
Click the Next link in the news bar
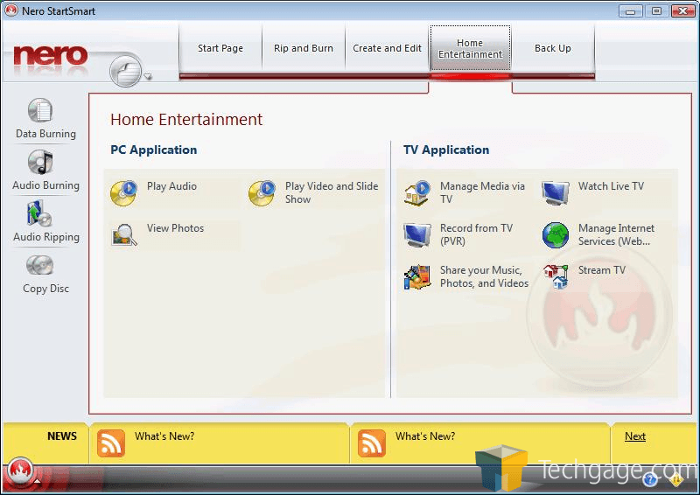pos(635,436)
